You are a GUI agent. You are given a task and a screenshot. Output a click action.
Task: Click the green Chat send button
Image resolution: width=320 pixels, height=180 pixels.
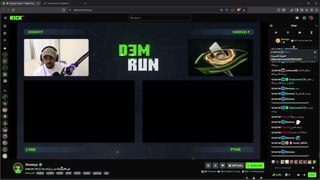(x=312, y=175)
